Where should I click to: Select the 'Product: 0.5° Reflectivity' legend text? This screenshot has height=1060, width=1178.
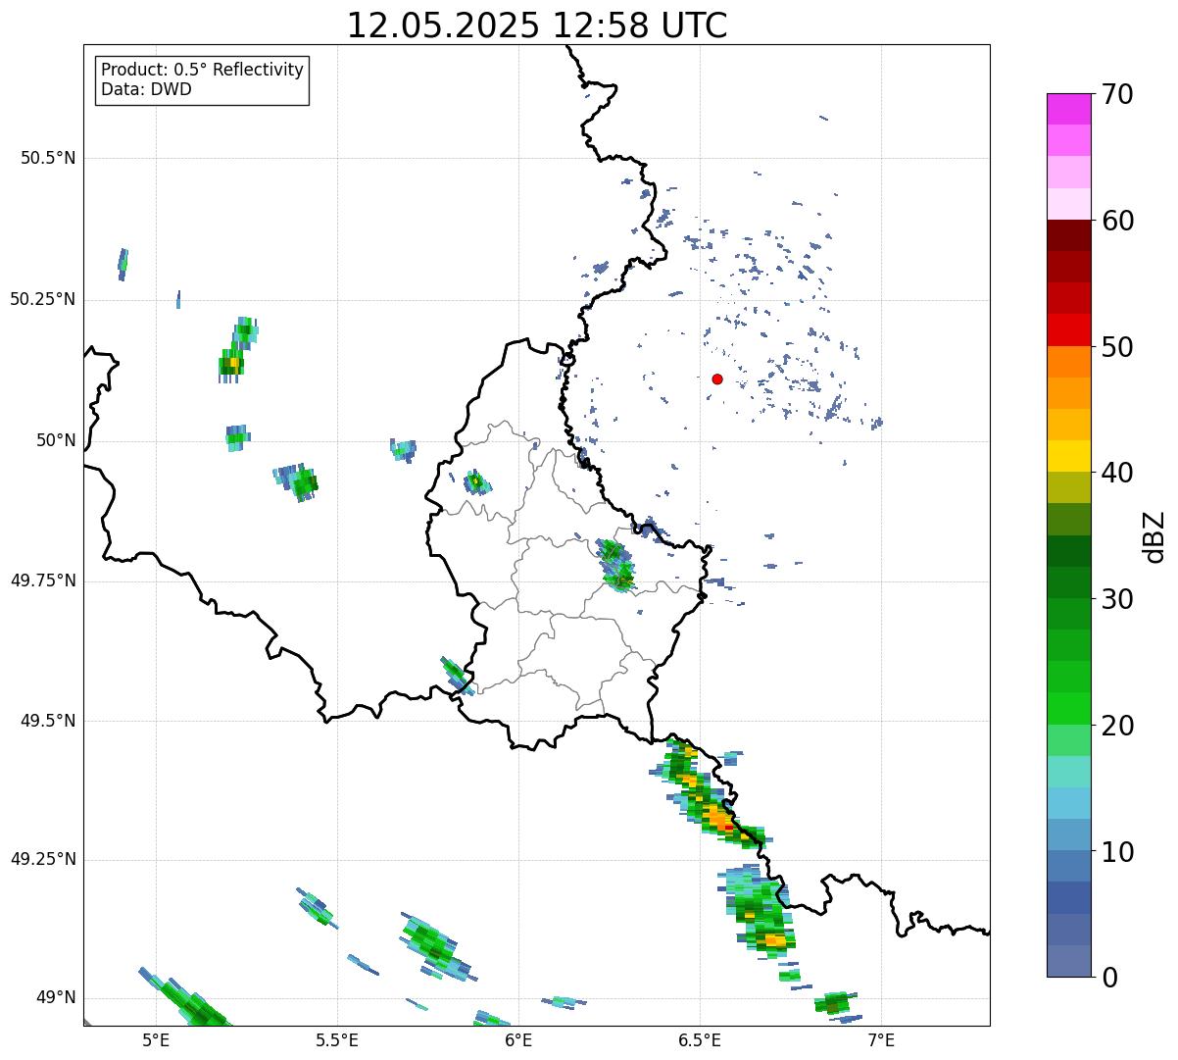click(x=202, y=71)
